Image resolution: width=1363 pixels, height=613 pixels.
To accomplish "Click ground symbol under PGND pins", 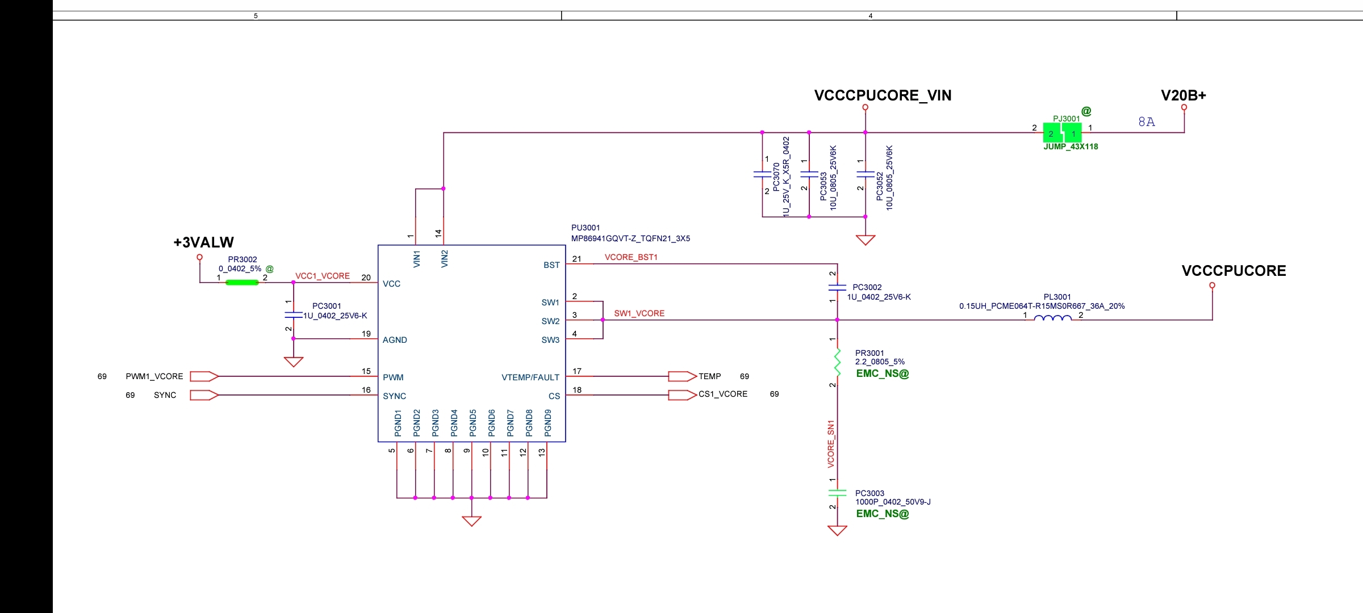I will [471, 520].
